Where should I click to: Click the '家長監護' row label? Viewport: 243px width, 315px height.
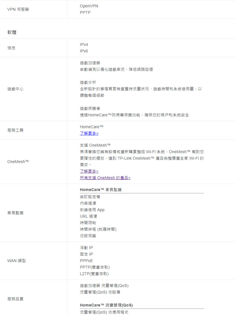pyautogui.click(x=16, y=213)
